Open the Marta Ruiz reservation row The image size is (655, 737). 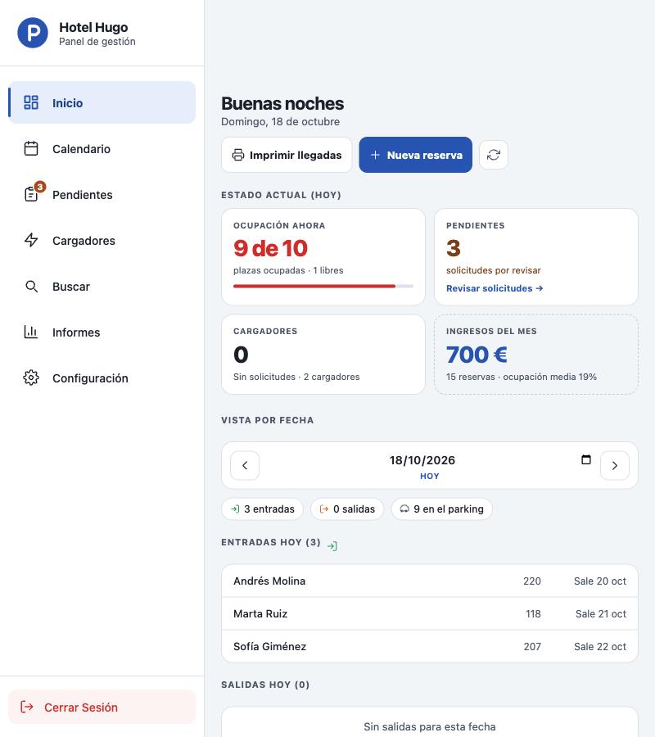(430, 613)
